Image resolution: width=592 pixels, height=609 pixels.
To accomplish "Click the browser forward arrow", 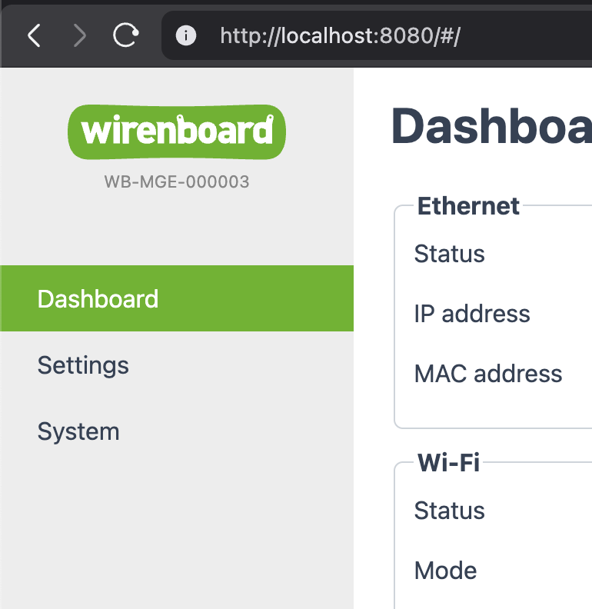I will click(x=79, y=35).
